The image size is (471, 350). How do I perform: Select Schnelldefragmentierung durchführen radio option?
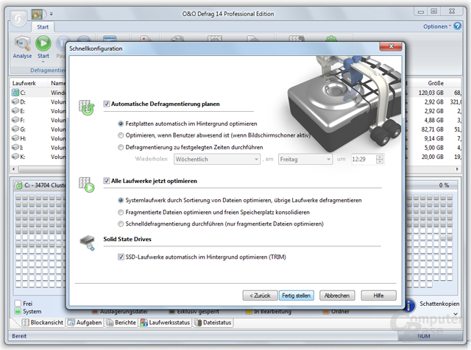point(121,224)
